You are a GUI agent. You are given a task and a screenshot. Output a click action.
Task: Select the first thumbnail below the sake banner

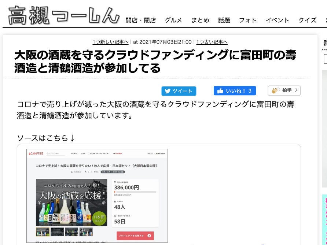43,232
